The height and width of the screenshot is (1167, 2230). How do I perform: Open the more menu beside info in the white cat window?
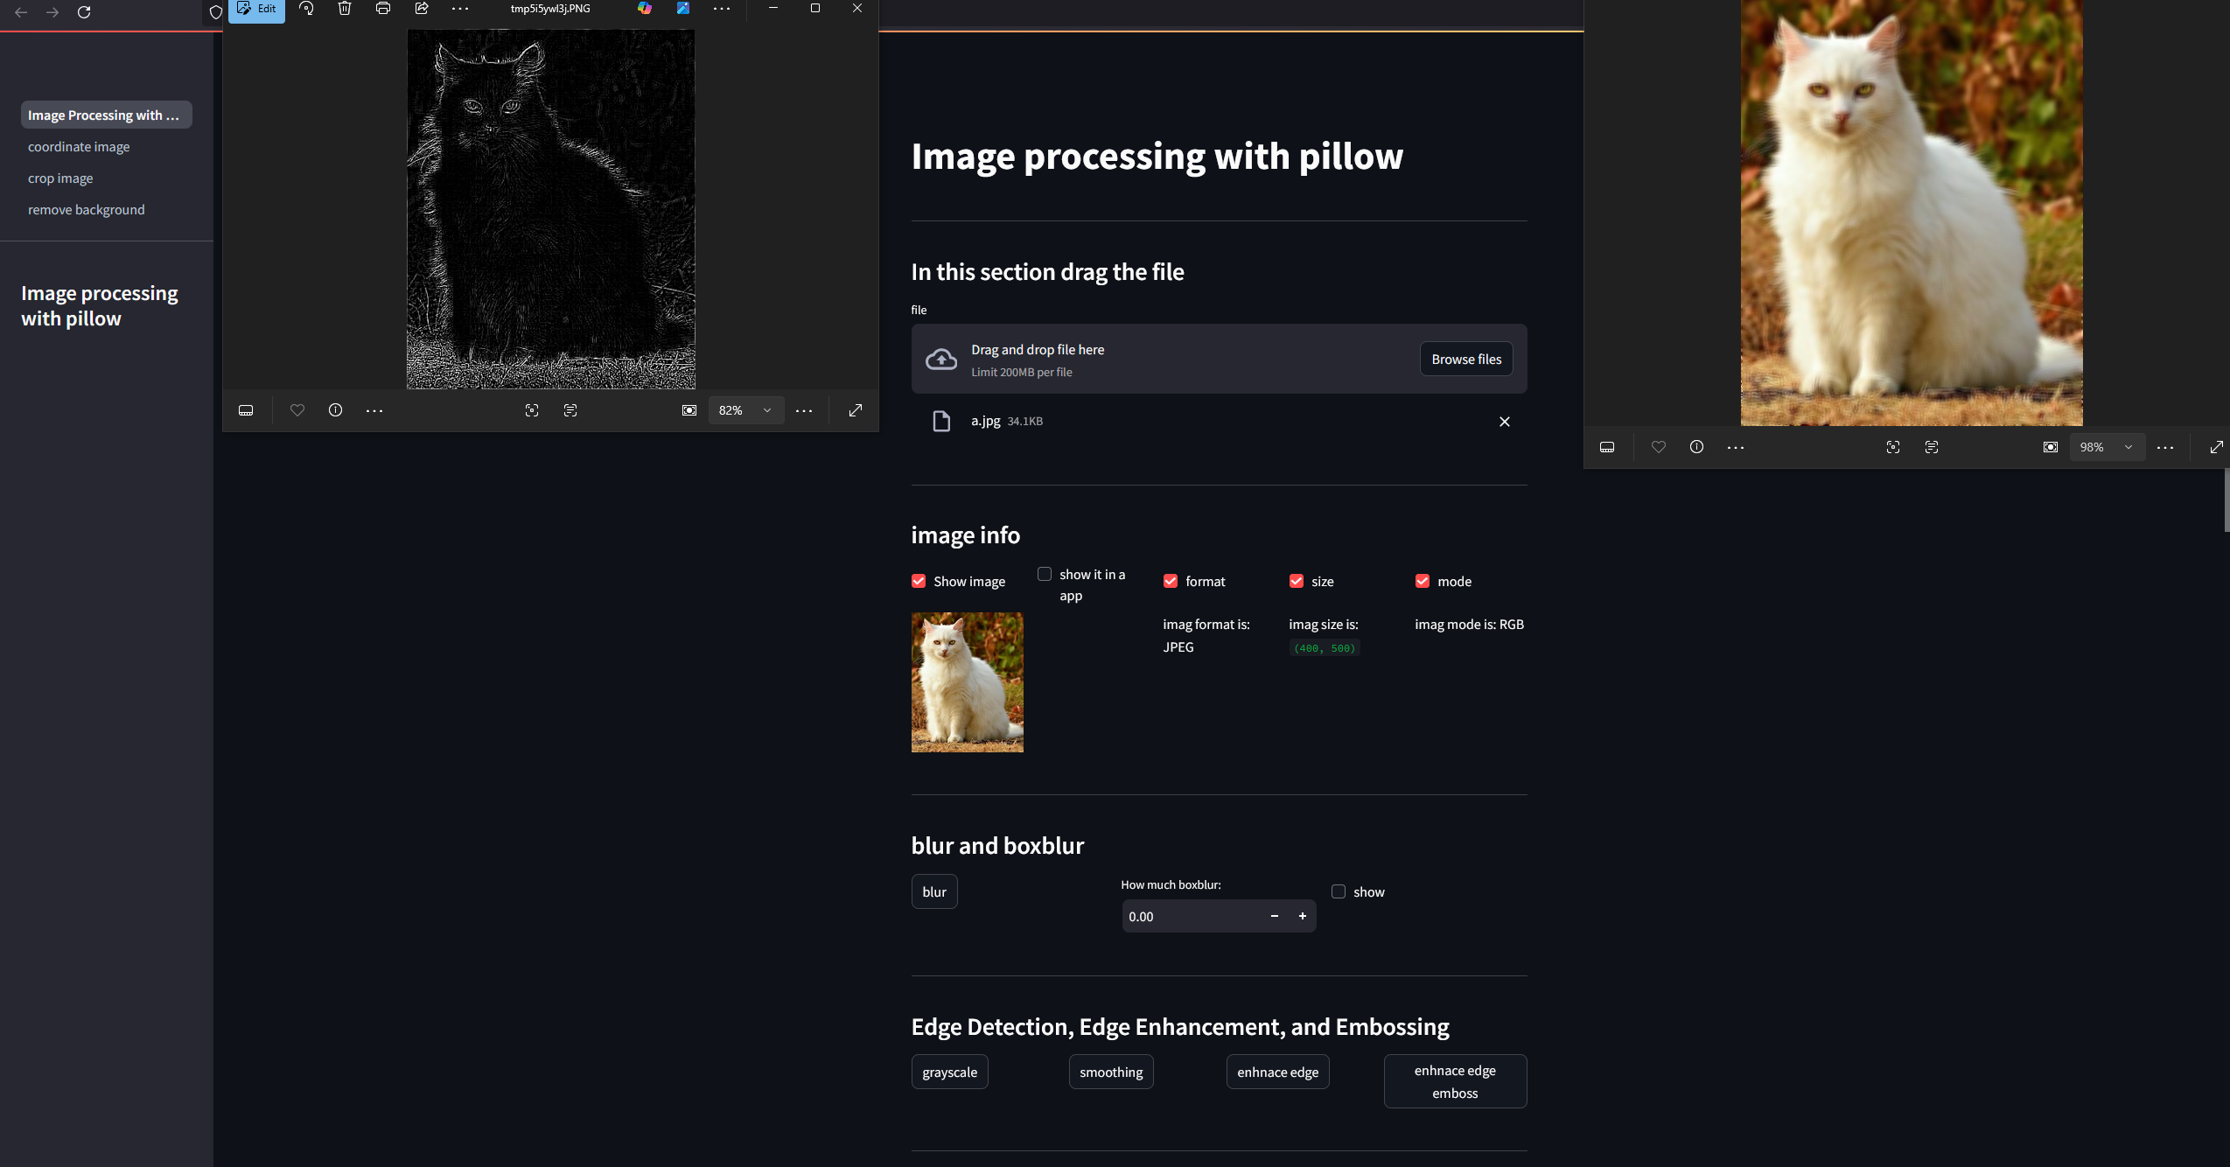coord(1736,447)
